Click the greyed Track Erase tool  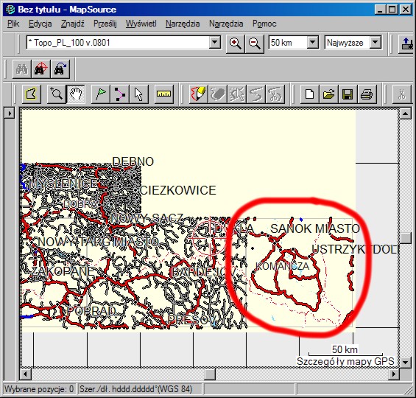[217, 94]
